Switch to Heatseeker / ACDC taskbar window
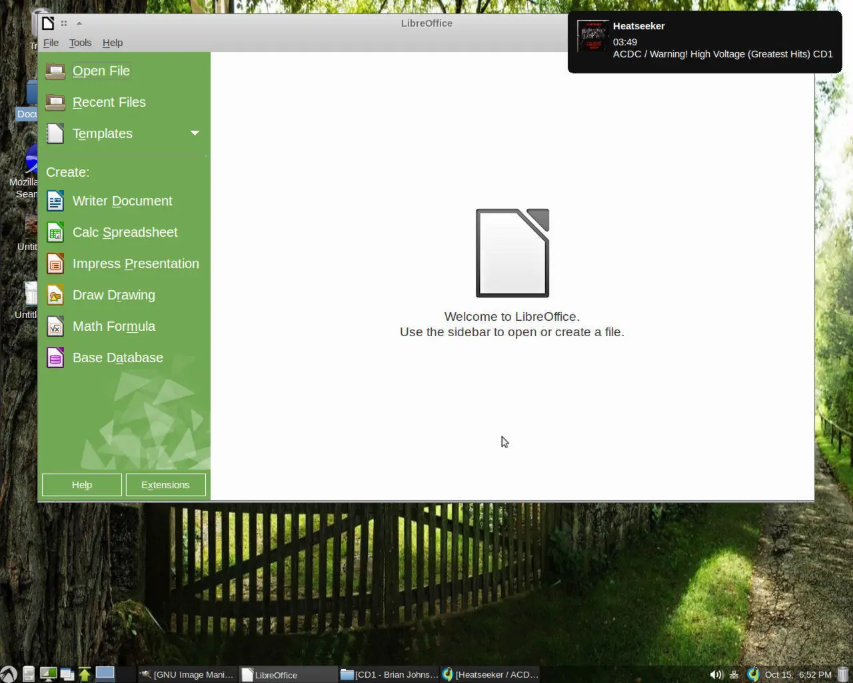853x683 pixels. click(x=490, y=674)
